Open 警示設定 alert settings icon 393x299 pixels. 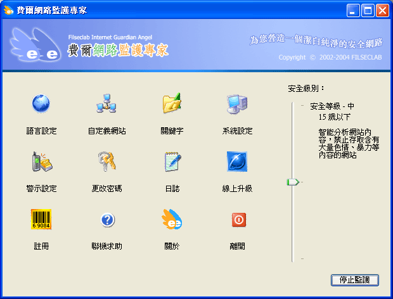41,162
